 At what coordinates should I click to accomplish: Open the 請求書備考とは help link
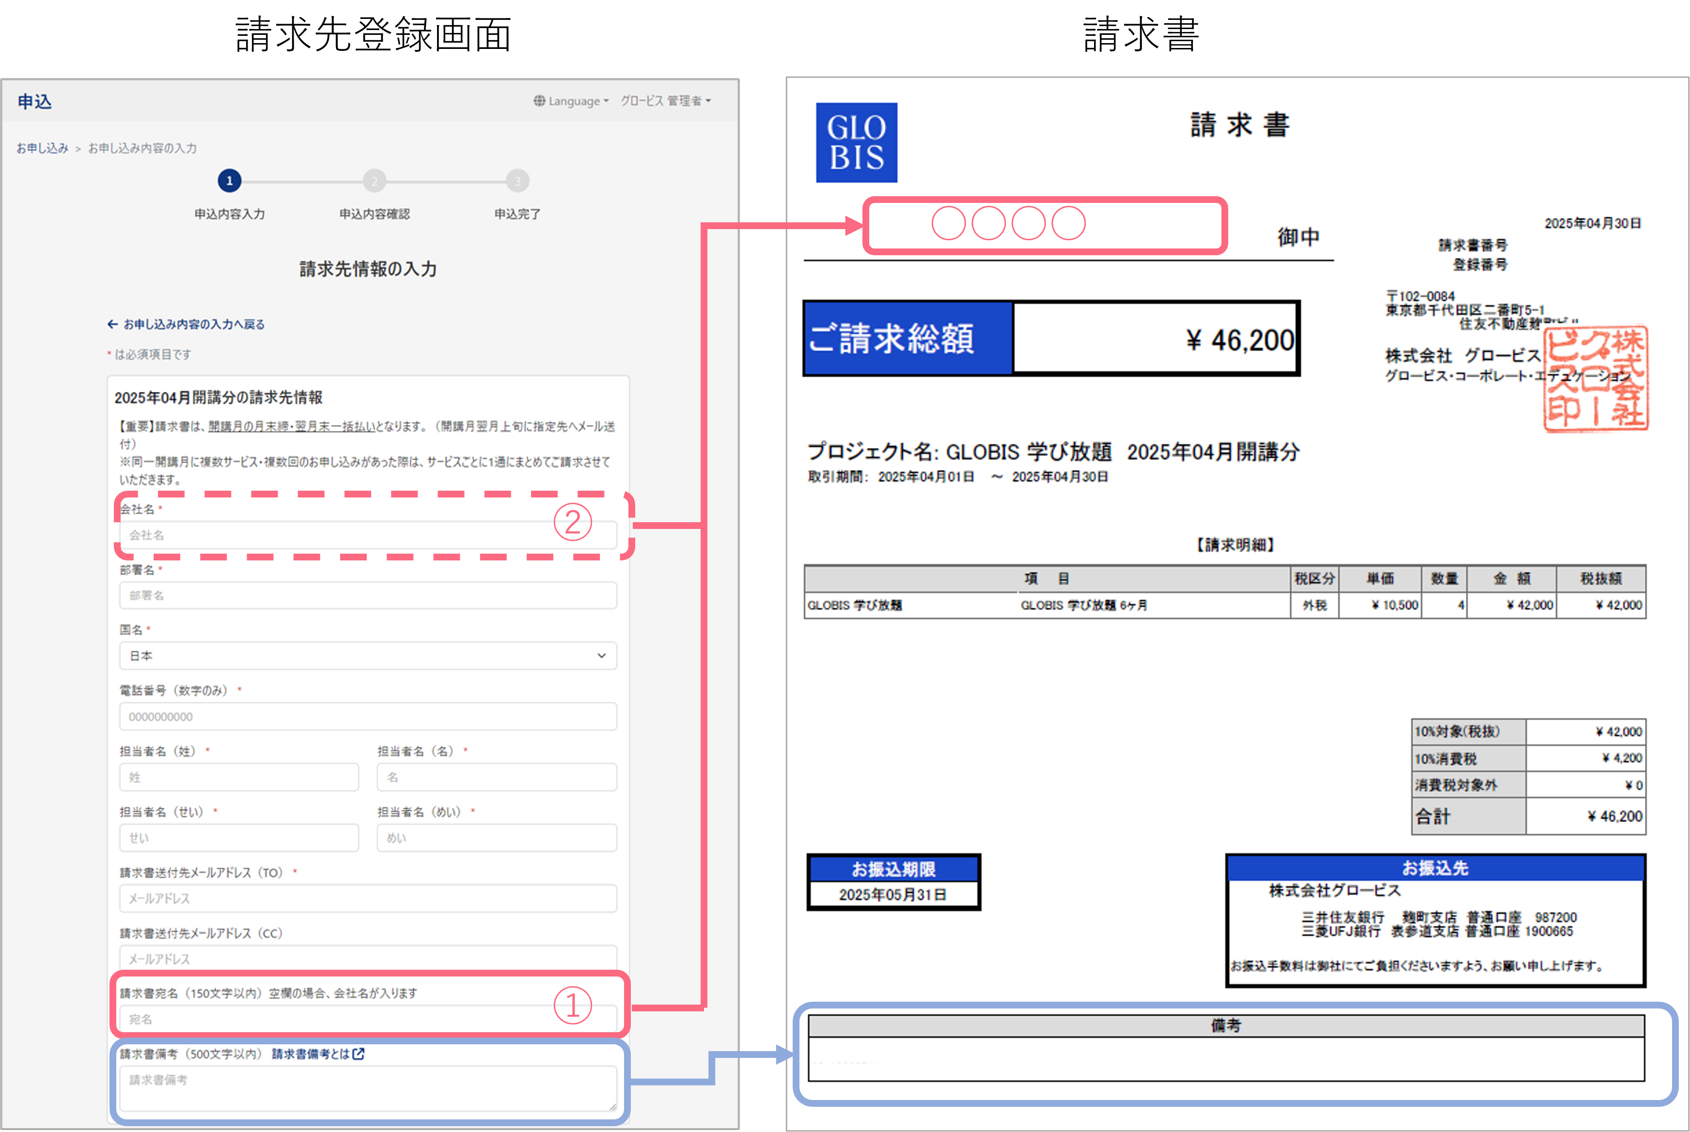318,1054
